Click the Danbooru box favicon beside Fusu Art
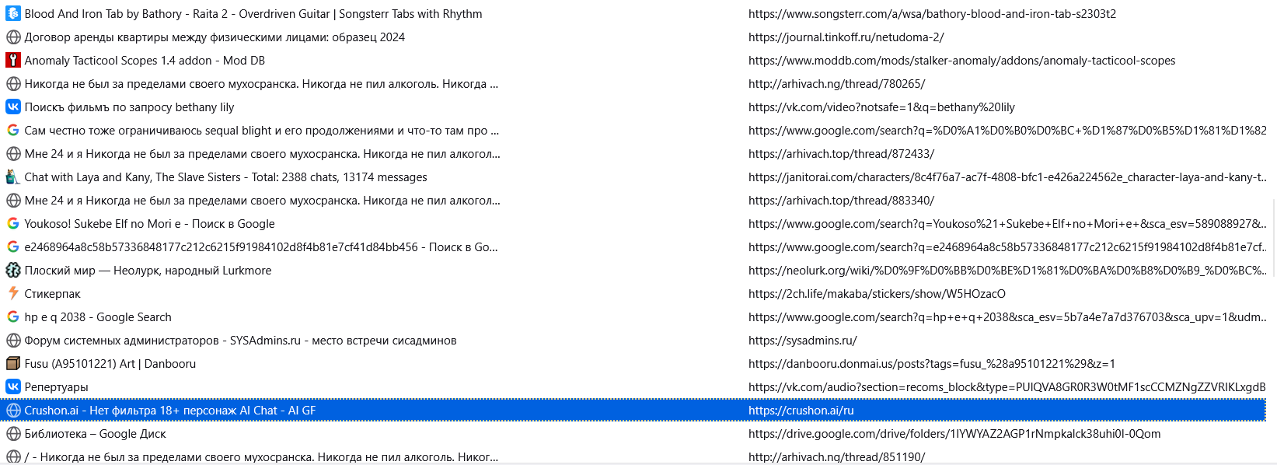This screenshot has height=465, width=1277. (13, 364)
